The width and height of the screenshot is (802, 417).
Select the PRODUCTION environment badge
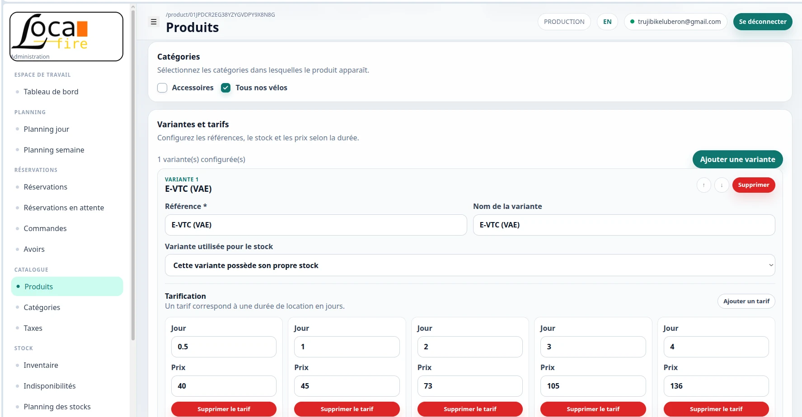(x=564, y=22)
